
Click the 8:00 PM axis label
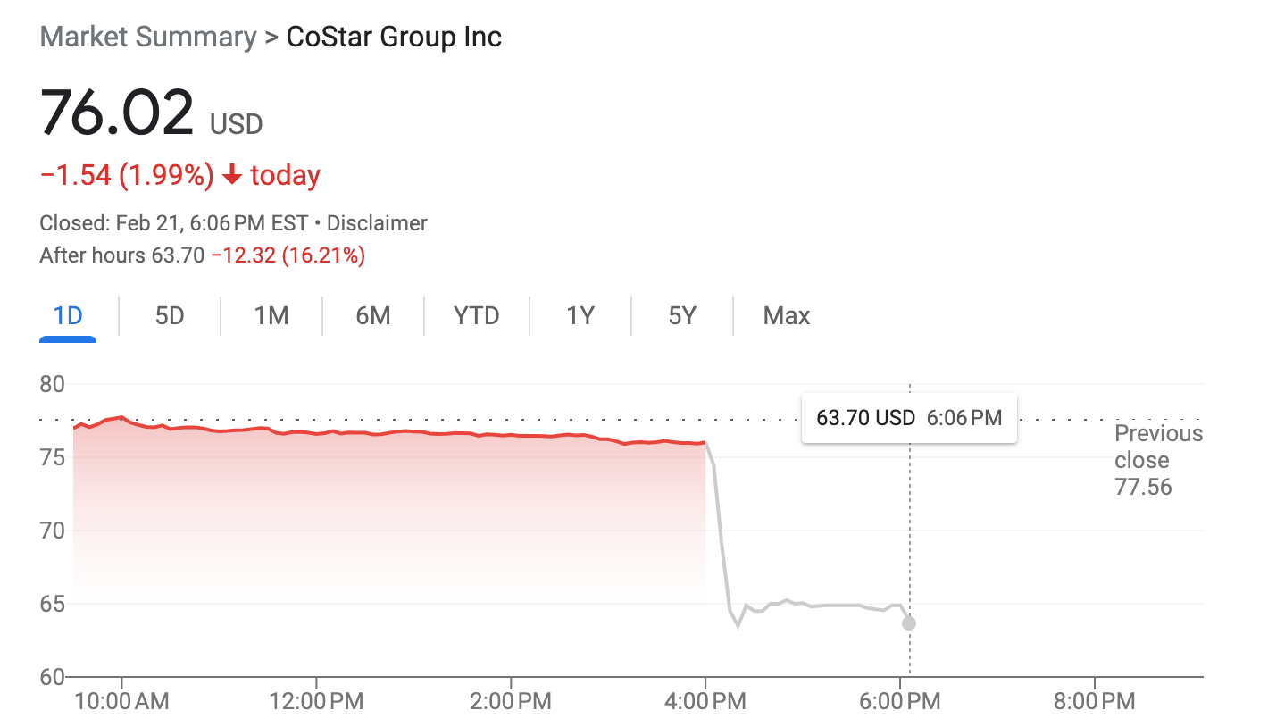pyautogui.click(x=1095, y=702)
